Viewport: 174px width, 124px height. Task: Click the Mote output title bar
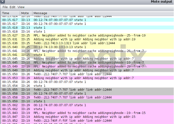[87, 2]
